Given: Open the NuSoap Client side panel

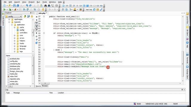Looking at the screenshot, I should pyautogui.click(x=187, y=72).
